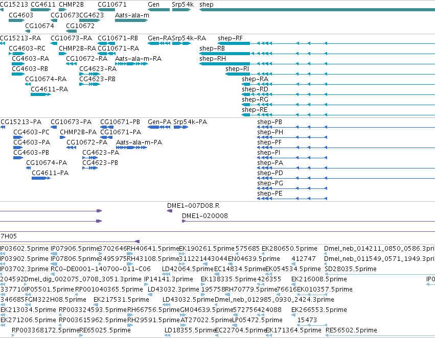This screenshot has height=338, width=435.
Task: Select the CHMP2B-PA protein label
Action: click(78, 132)
